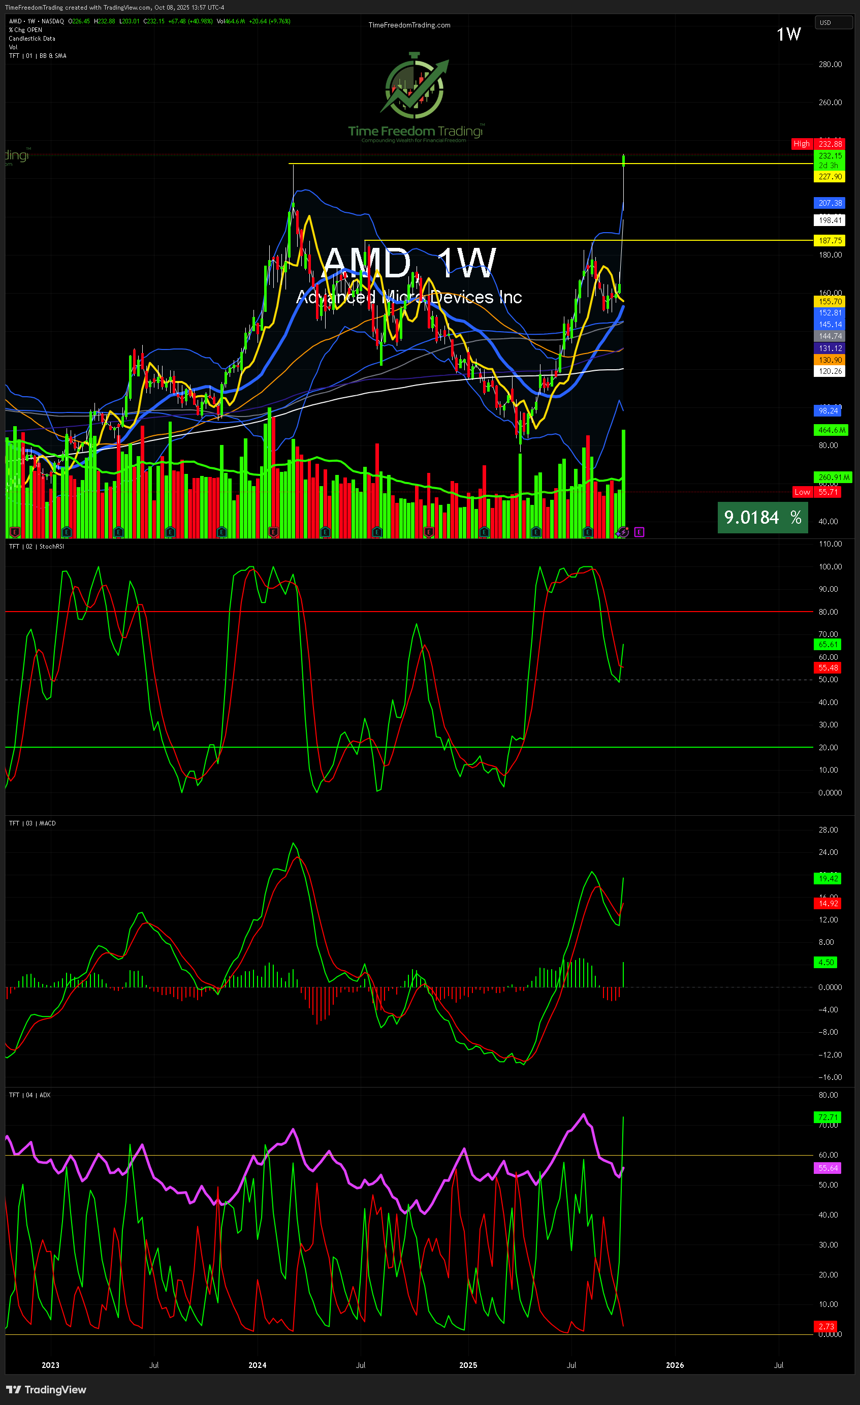Select the Candlestick Data legend entry
This screenshot has width=860, height=1405.
pyautogui.click(x=32, y=39)
